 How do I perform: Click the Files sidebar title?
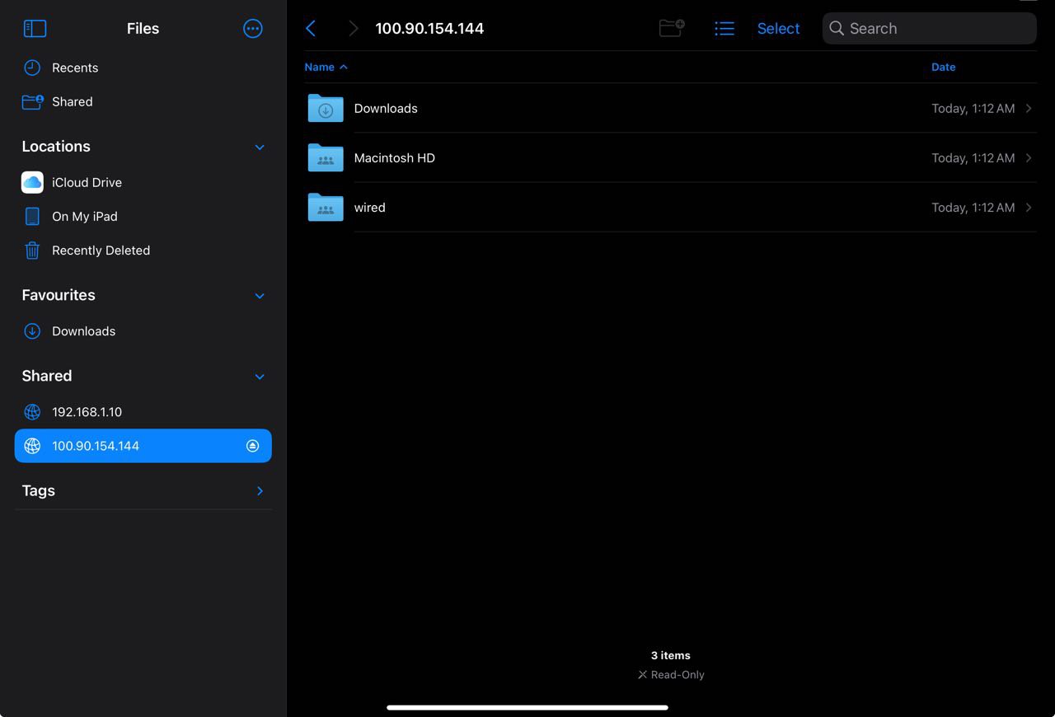coord(143,29)
